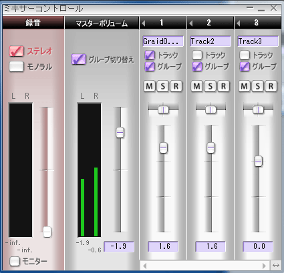Click Track2 volume value field 1.6
Viewport: 284px width, 273px height.
coord(210,246)
